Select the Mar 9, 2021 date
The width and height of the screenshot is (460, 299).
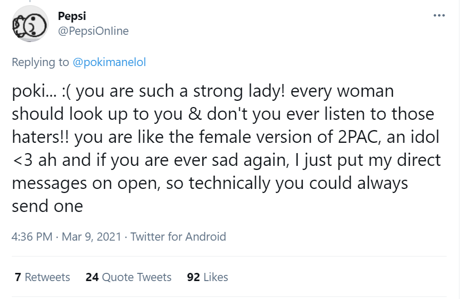[92, 237]
